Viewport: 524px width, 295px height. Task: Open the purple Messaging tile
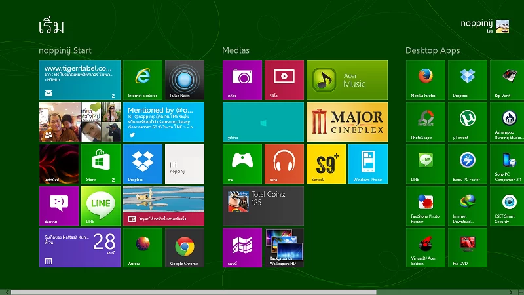[59, 206]
